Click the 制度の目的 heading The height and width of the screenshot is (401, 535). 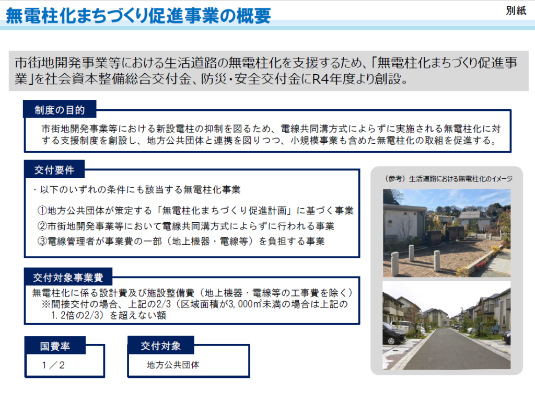[x=60, y=110]
